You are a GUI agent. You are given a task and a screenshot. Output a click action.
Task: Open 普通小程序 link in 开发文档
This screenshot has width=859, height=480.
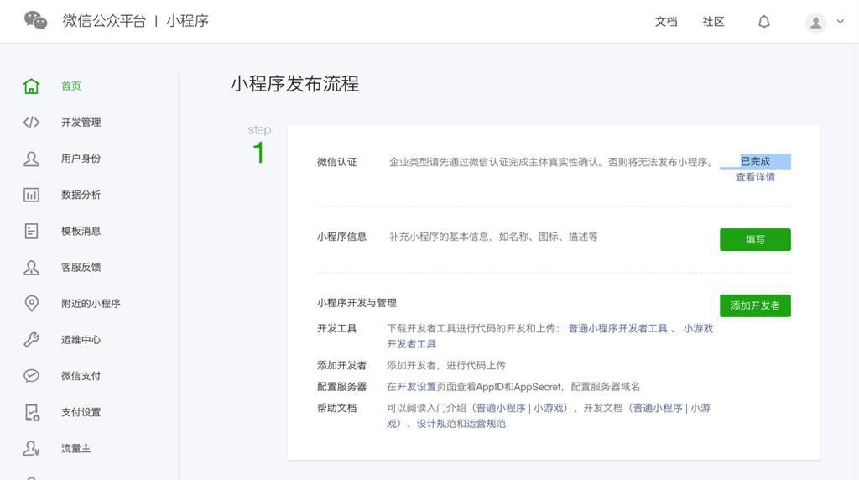658,408
